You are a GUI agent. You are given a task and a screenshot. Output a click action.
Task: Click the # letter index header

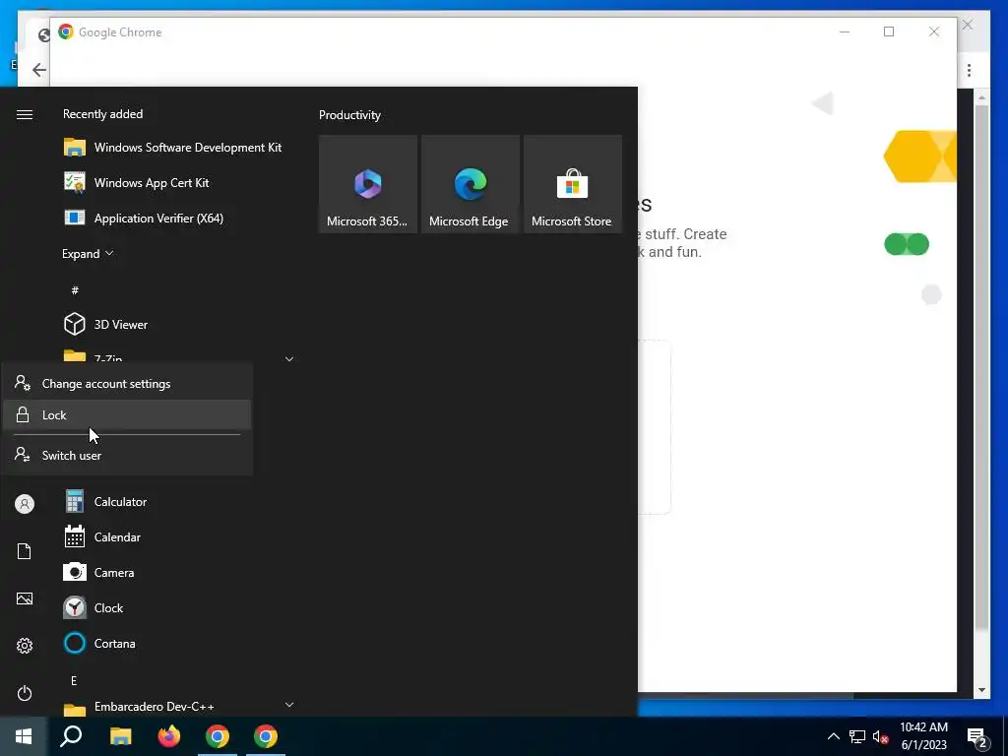pyautogui.click(x=75, y=290)
